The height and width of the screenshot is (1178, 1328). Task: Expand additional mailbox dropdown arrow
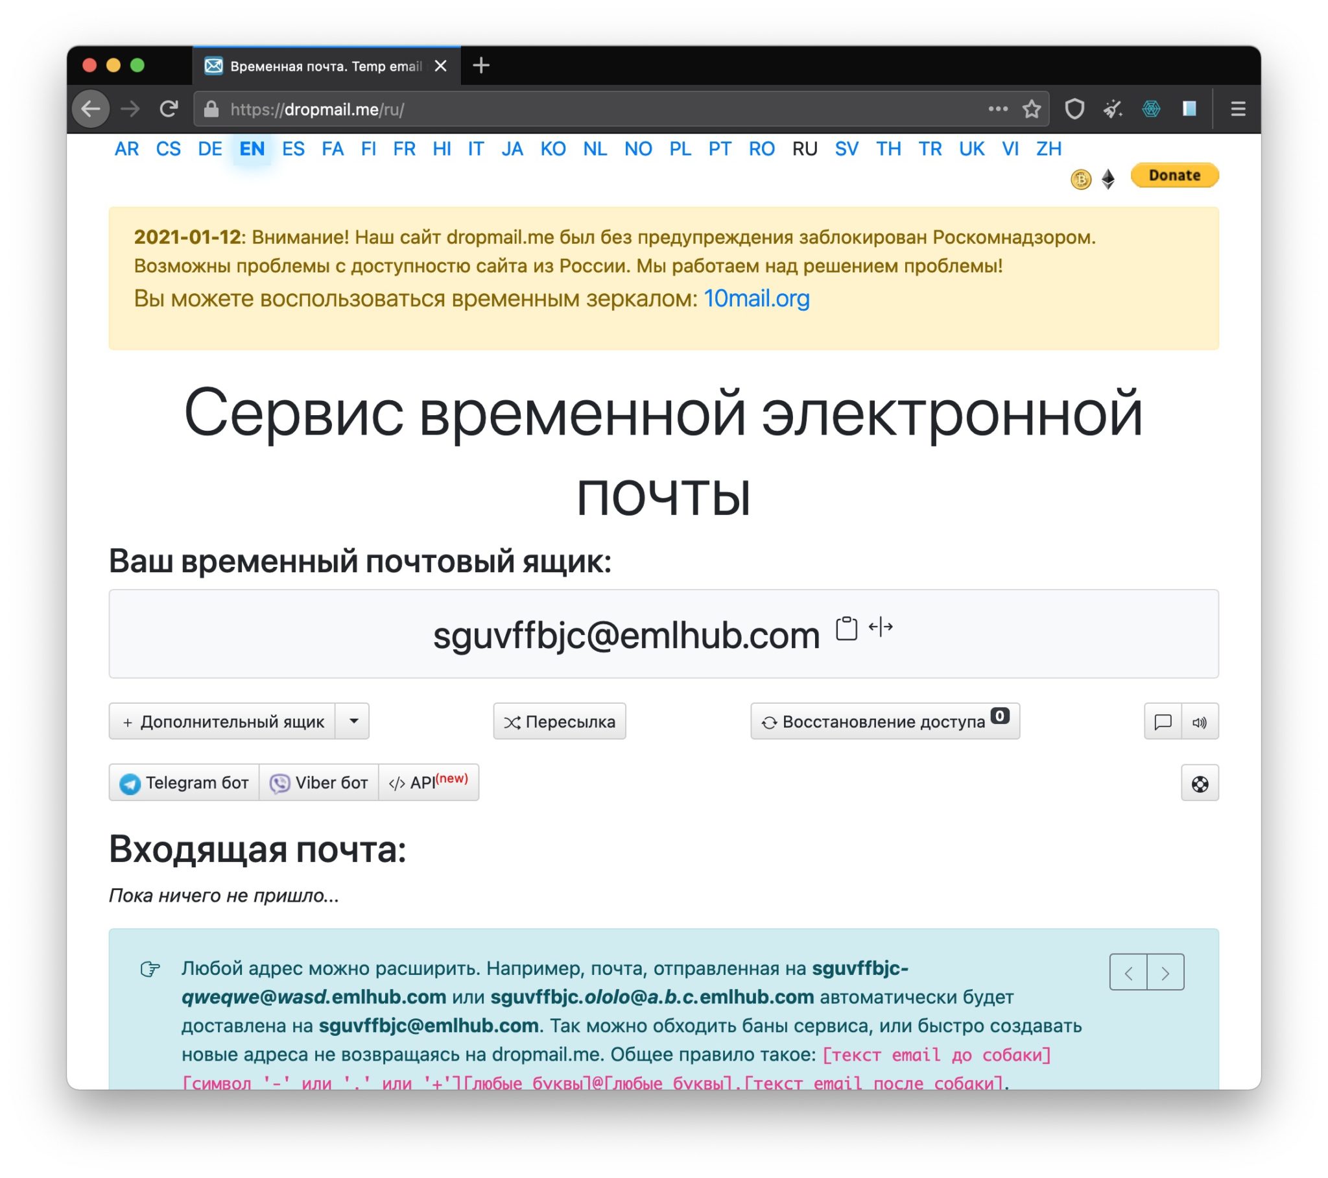tap(353, 721)
